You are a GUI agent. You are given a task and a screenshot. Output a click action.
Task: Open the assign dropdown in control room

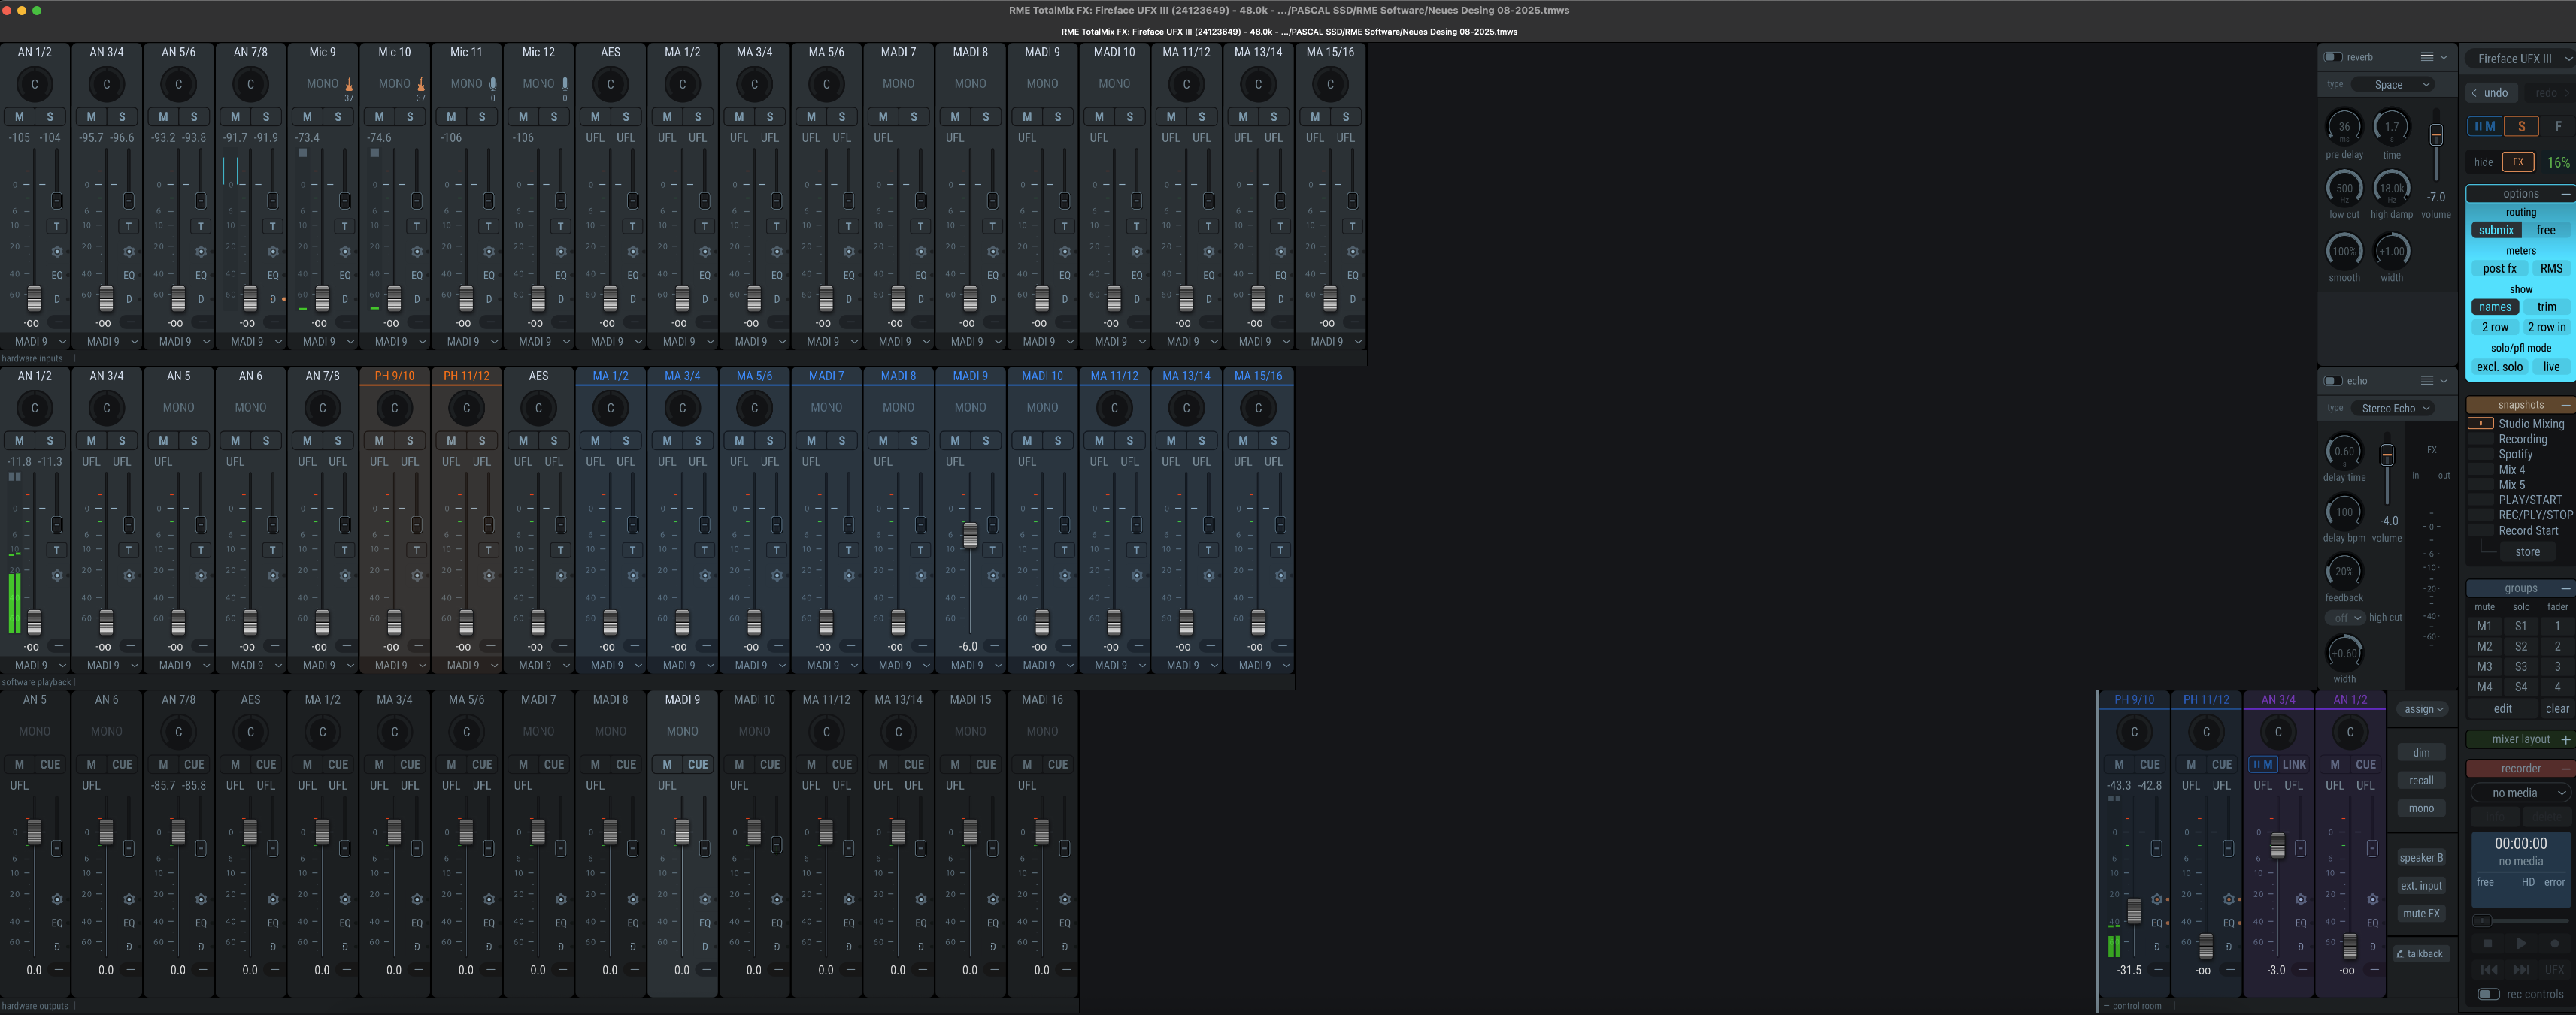coord(2423,709)
